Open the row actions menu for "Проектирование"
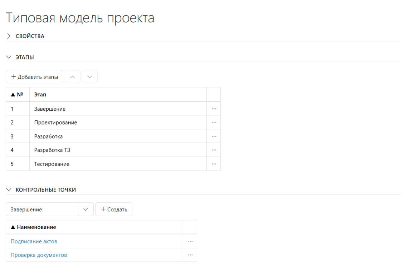Image resolution: width=414 pixels, height=279 pixels. pyautogui.click(x=214, y=122)
